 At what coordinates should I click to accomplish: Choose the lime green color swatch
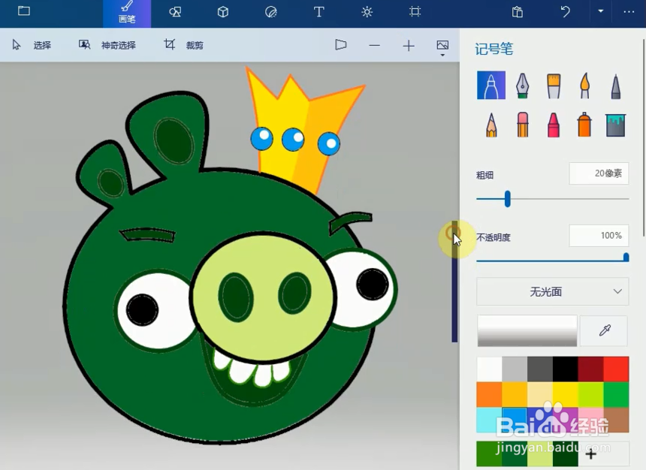591,395
